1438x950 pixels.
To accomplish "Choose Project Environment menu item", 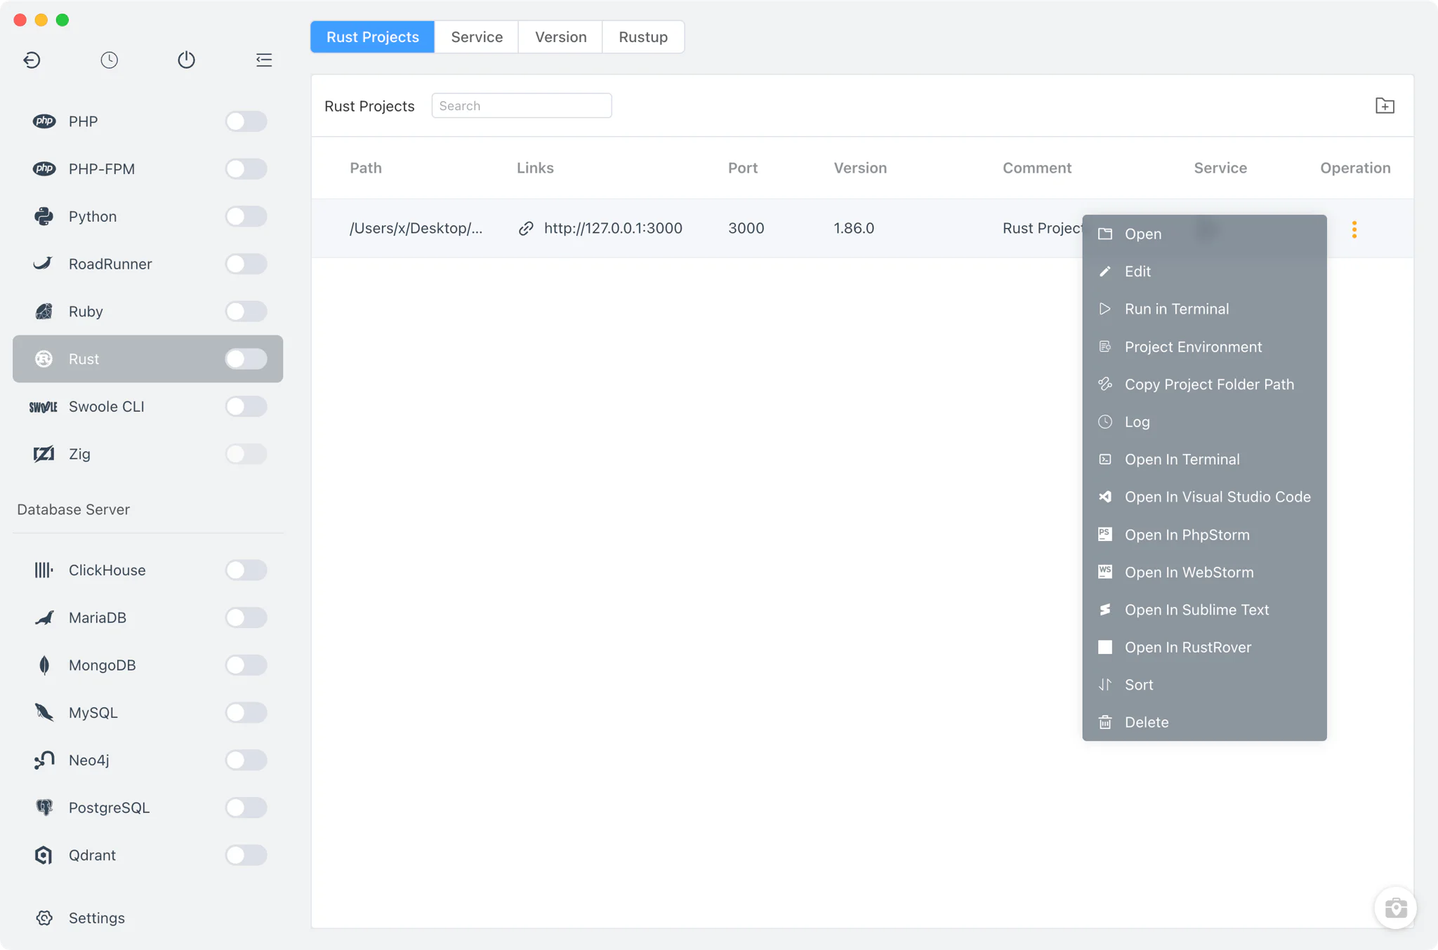I will click(1204, 347).
